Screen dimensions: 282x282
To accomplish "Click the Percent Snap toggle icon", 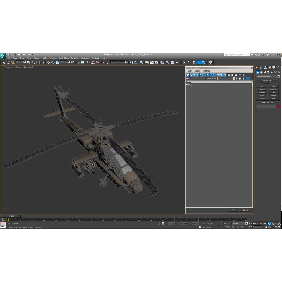I will (x=98, y=62).
